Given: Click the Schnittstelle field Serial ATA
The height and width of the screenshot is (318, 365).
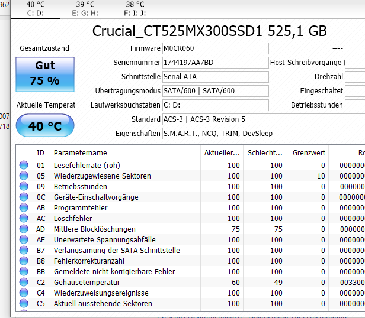Looking at the screenshot, I should [x=216, y=77].
